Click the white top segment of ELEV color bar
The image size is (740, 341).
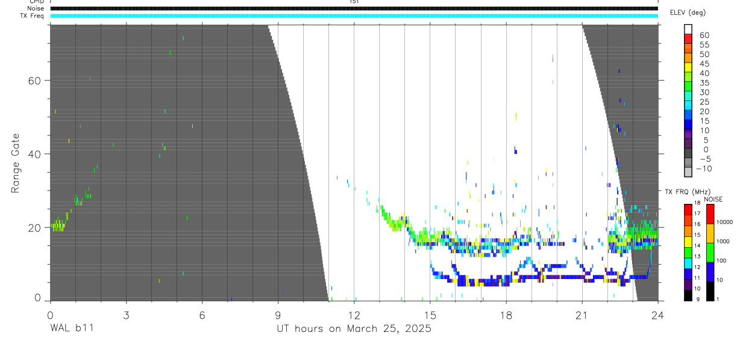[x=688, y=29]
